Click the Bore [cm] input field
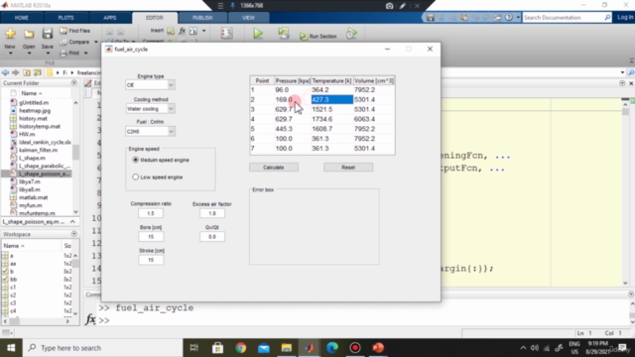Viewport: 635px width, 357px height. (151, 237)
